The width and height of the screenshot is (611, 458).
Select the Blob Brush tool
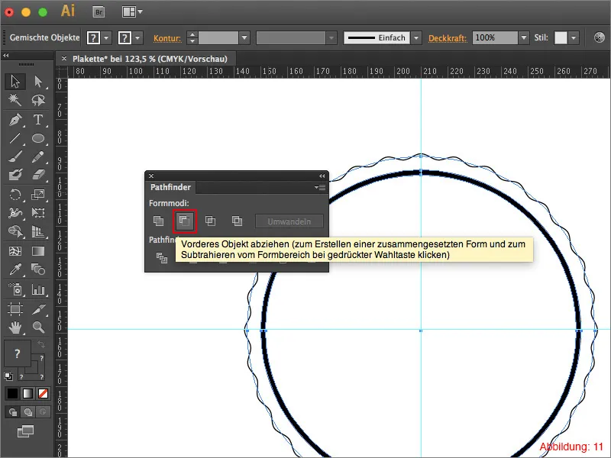[15, 175]
